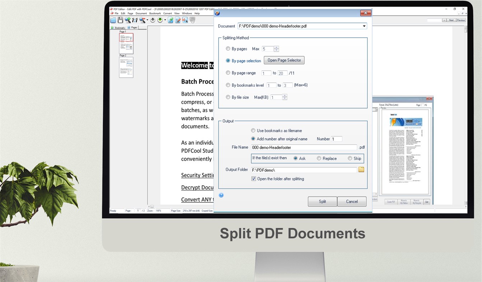This screenshot has height=282, width=482.
Task: Select the 'By page range' splitting option
Action: click(x=228, y=72)
